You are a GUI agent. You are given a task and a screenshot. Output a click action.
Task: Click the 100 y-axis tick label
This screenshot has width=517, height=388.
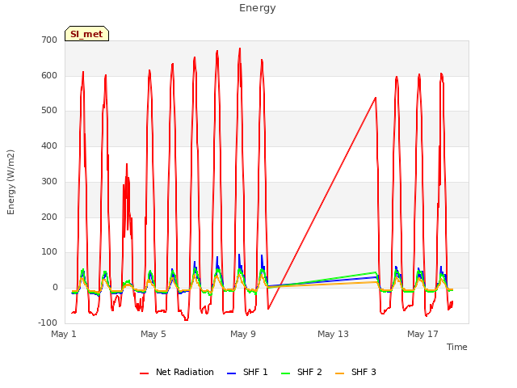pos(49,252)
